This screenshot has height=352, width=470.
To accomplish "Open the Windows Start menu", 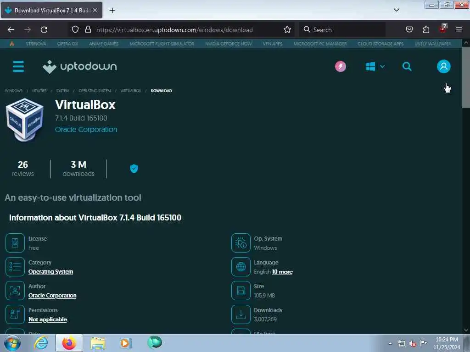I will click(12, 343).
